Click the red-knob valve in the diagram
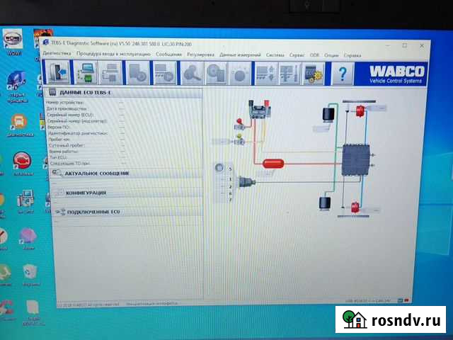The image size is (453, 340). coord(240,125)
